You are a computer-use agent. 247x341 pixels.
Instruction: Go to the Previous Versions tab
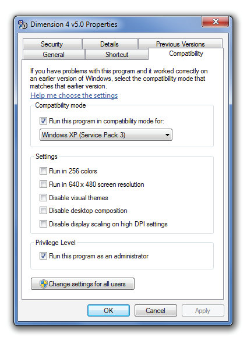[x=180, y=44]
